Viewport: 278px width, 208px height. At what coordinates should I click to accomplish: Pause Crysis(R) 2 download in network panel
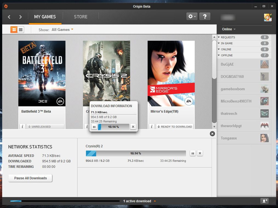(x=193, y=153)
